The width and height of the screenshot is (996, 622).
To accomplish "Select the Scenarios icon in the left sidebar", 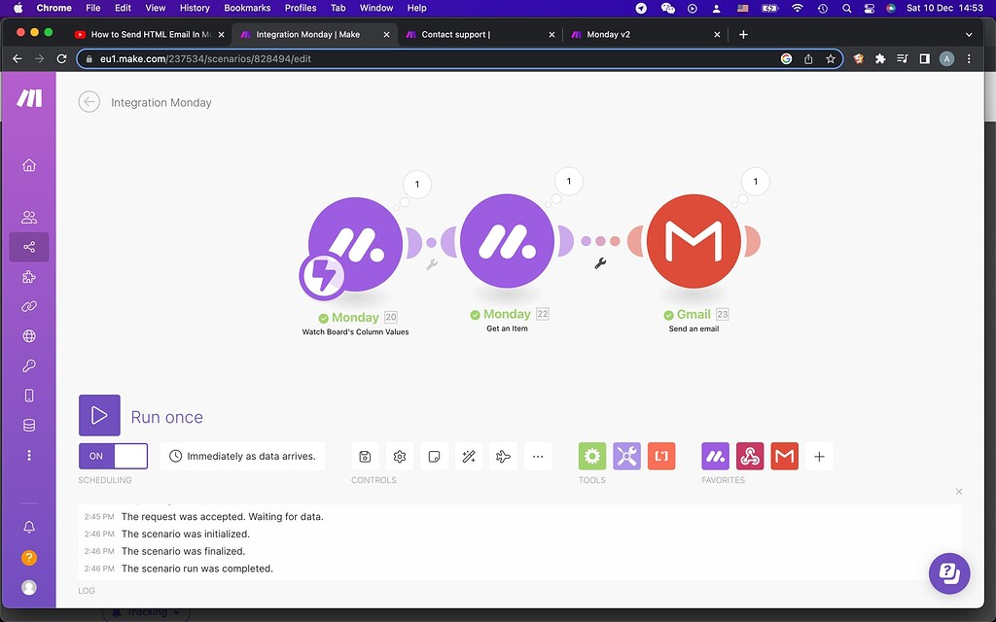I will (29, 247).
